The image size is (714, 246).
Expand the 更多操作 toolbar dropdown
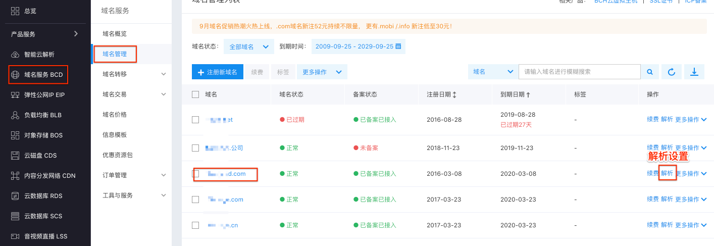(322, 72)
